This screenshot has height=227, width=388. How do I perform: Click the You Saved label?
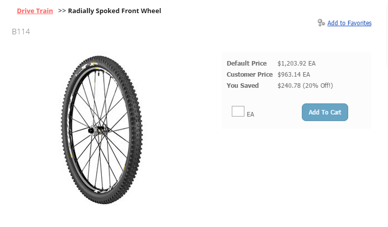(243, 86)
